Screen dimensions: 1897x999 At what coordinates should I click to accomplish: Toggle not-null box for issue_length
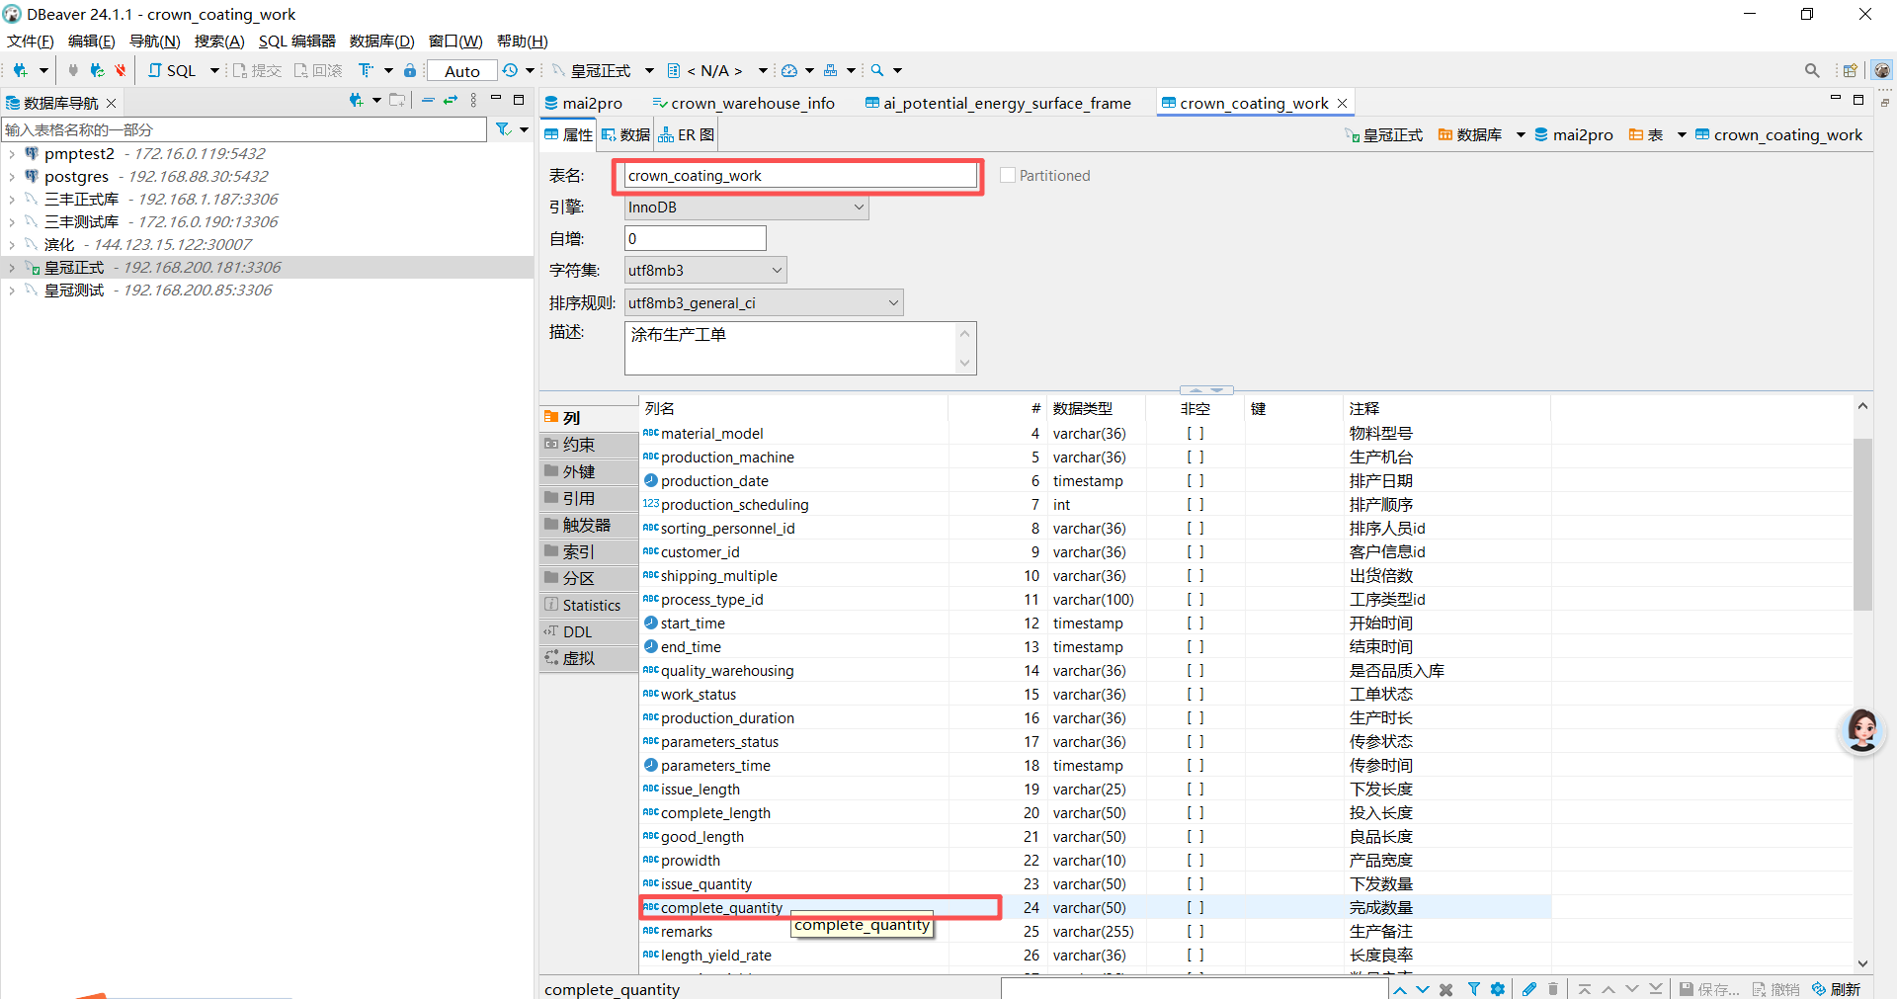pyautogui.click(x=1196, y=790)
